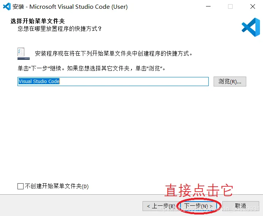Click the disabled maximize window button
263x216 pixels.
pyautogui.click(x=230, y=6)
